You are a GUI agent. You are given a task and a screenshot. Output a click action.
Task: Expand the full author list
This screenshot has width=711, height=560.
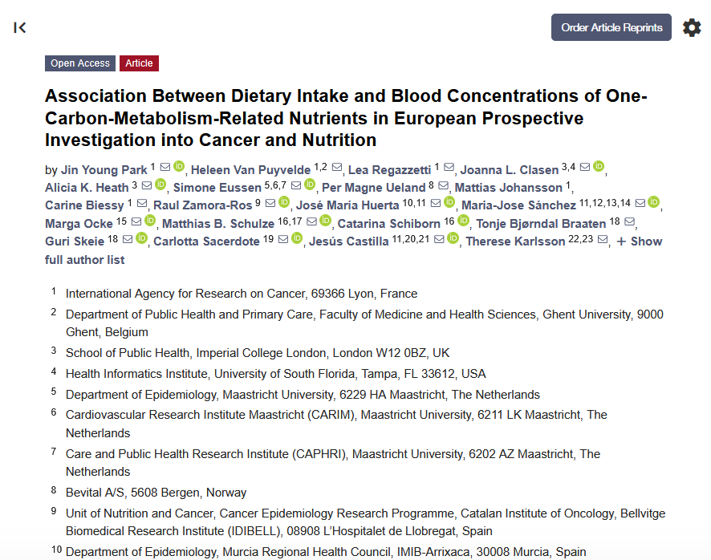(x=639, y=241)
